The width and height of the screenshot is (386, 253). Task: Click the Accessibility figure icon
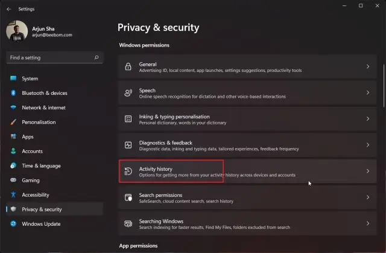13,194
